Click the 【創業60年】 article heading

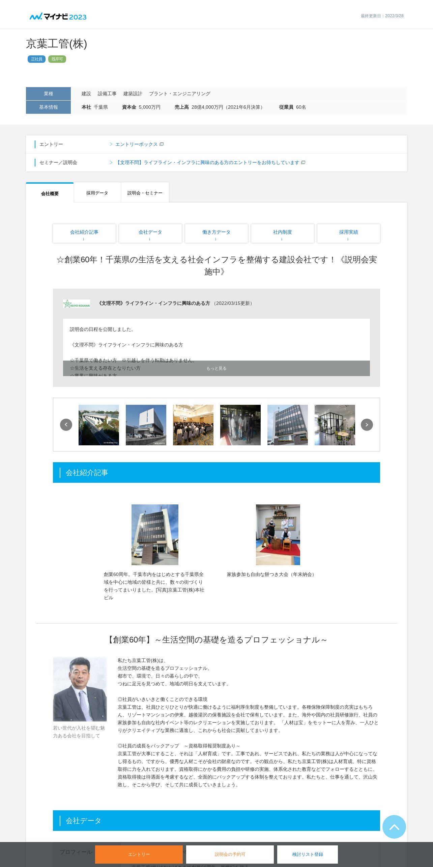point(216,640)
